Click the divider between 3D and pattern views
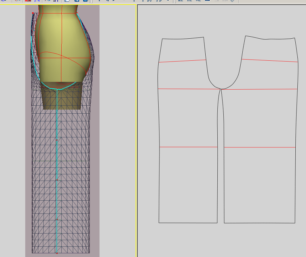306x257 pixels. pyautogui.click(x=137, y=129)
